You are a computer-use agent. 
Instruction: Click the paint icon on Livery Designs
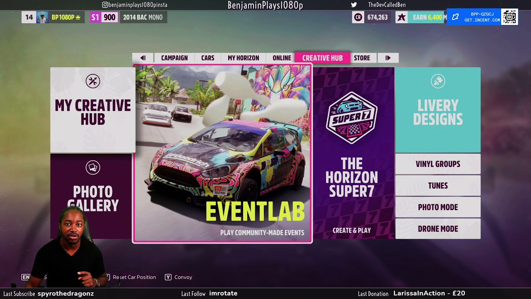[x=438, y=81]
